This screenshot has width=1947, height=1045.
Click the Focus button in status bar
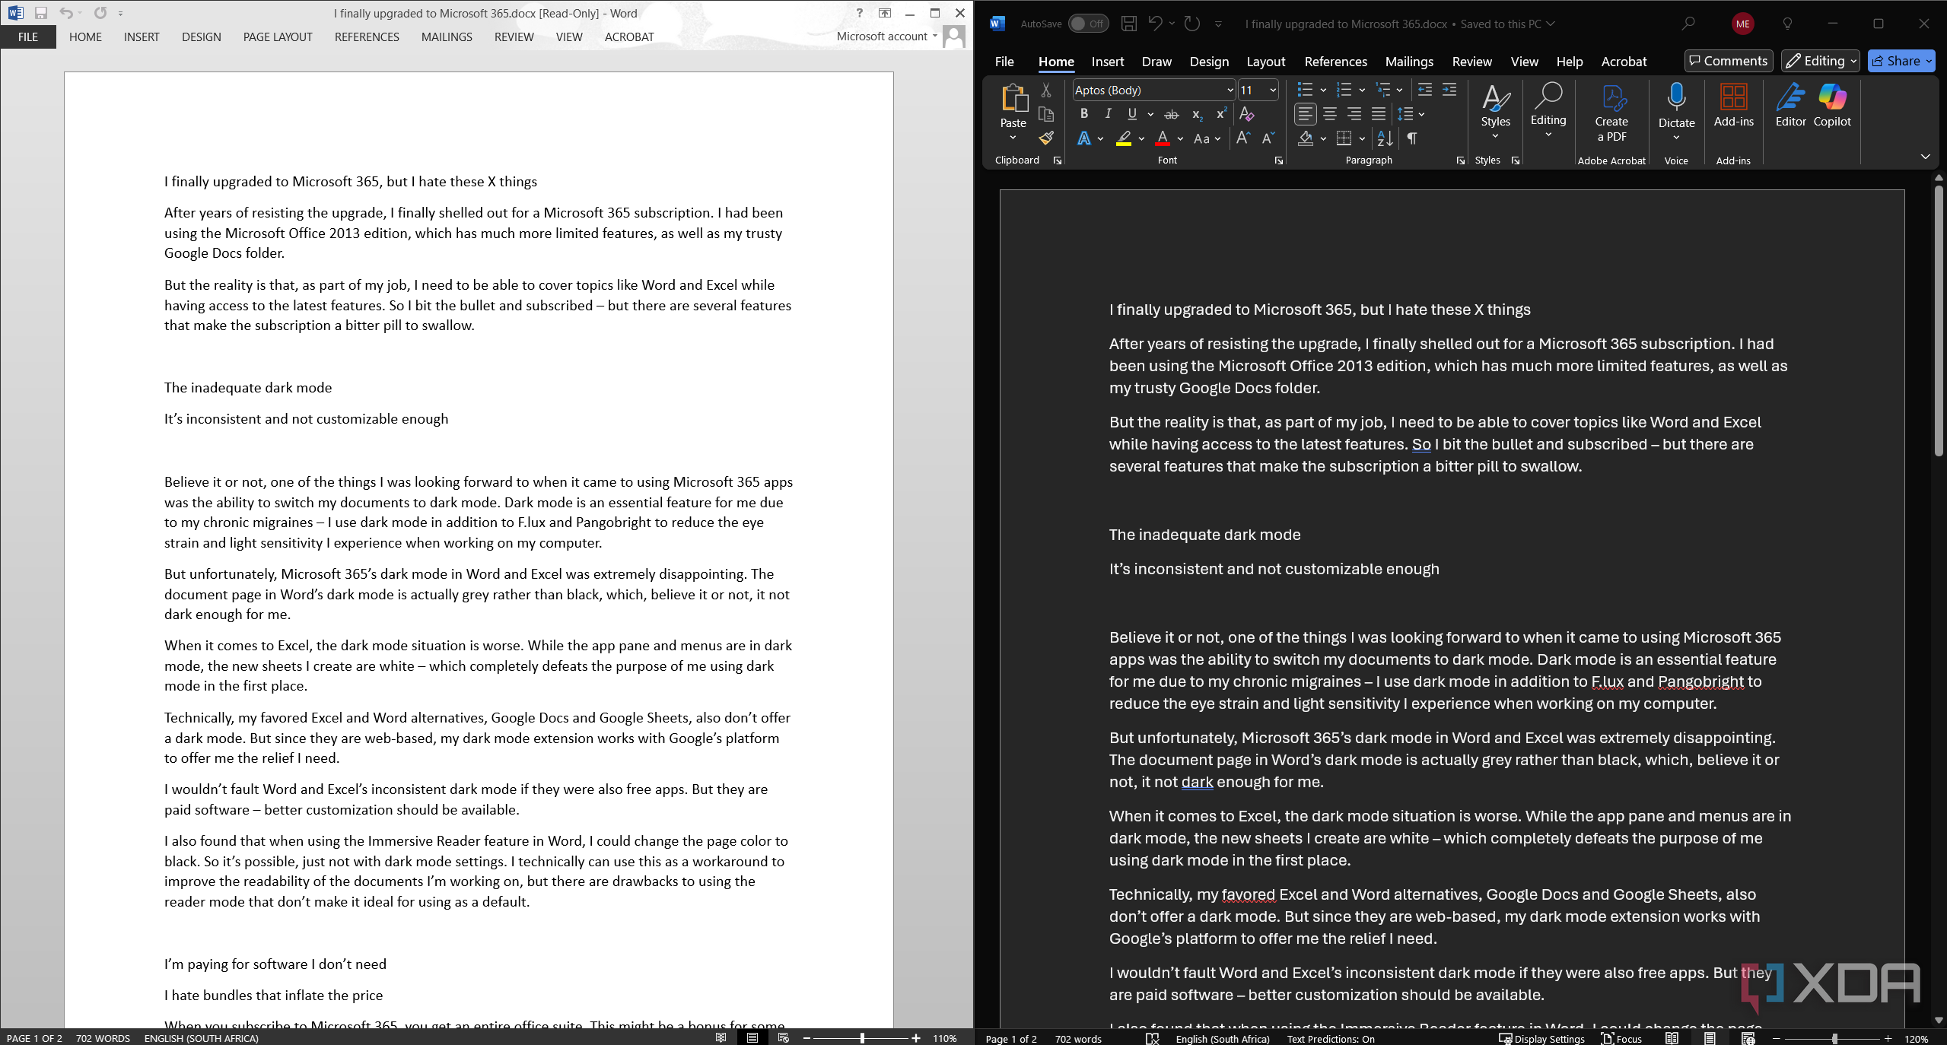[1621, 1038]
